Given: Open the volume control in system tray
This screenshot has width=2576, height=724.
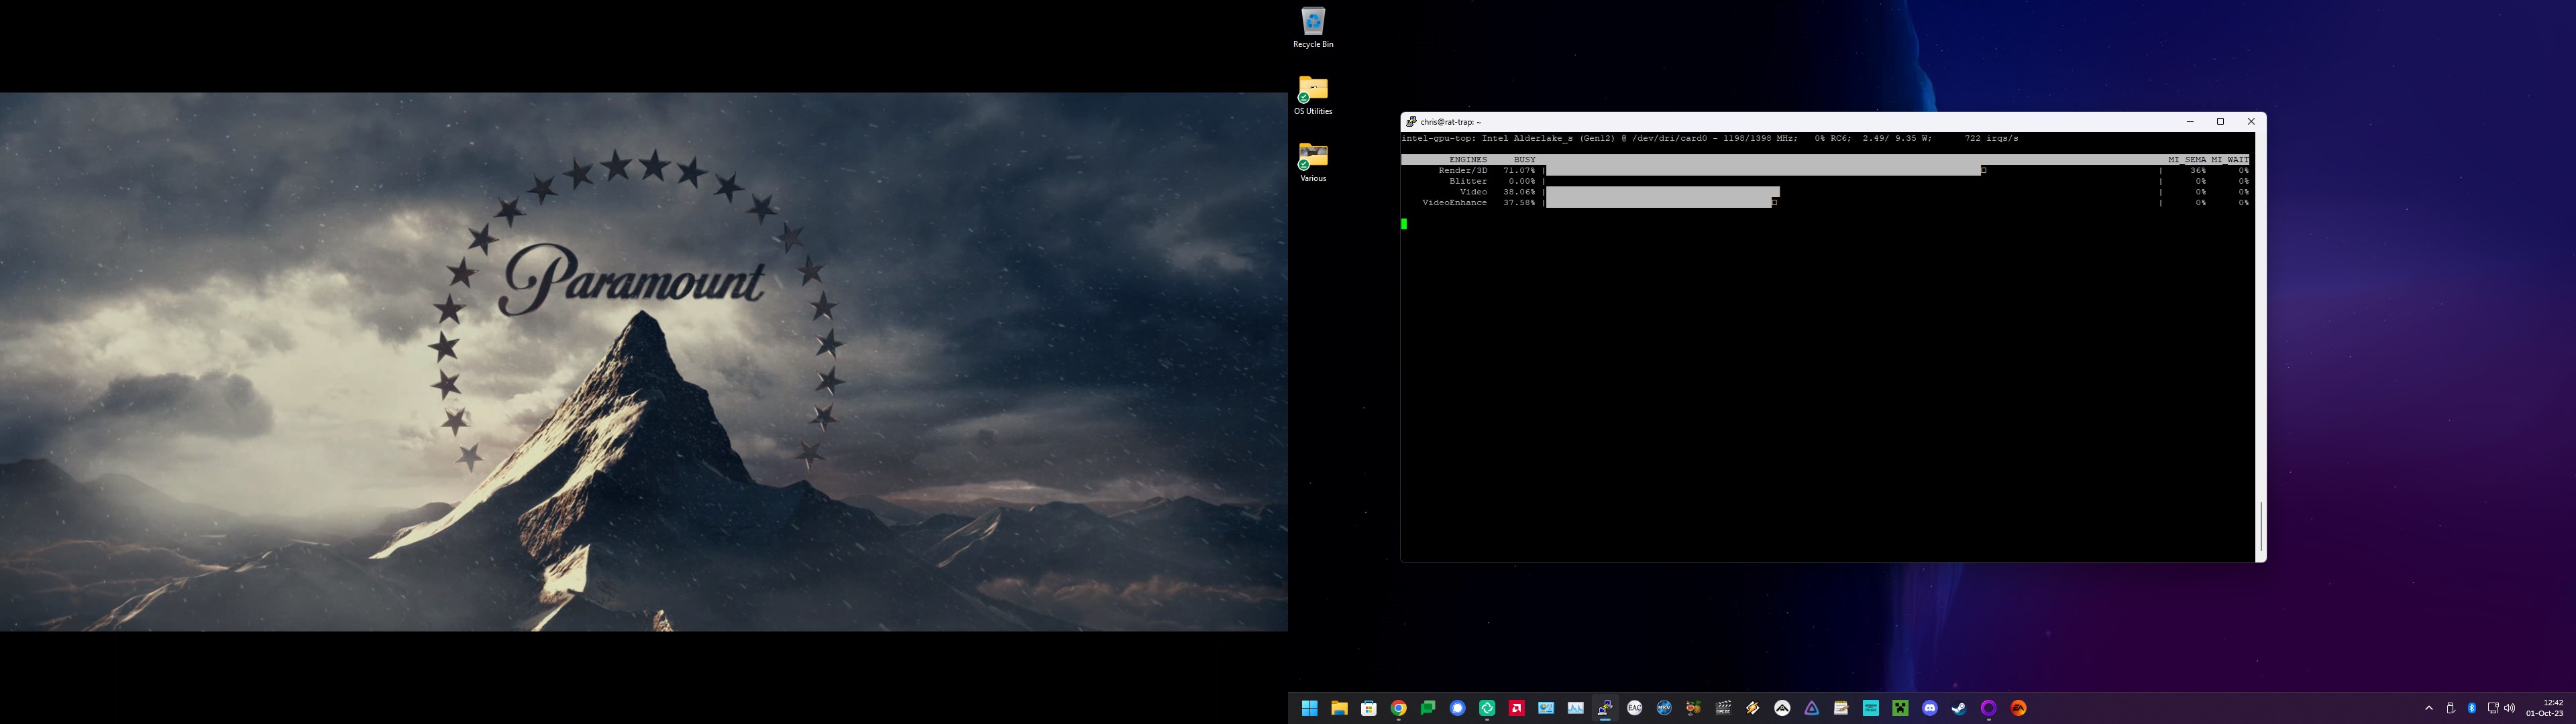Looking at the screenshot, I should click(x=2510, y=708).
